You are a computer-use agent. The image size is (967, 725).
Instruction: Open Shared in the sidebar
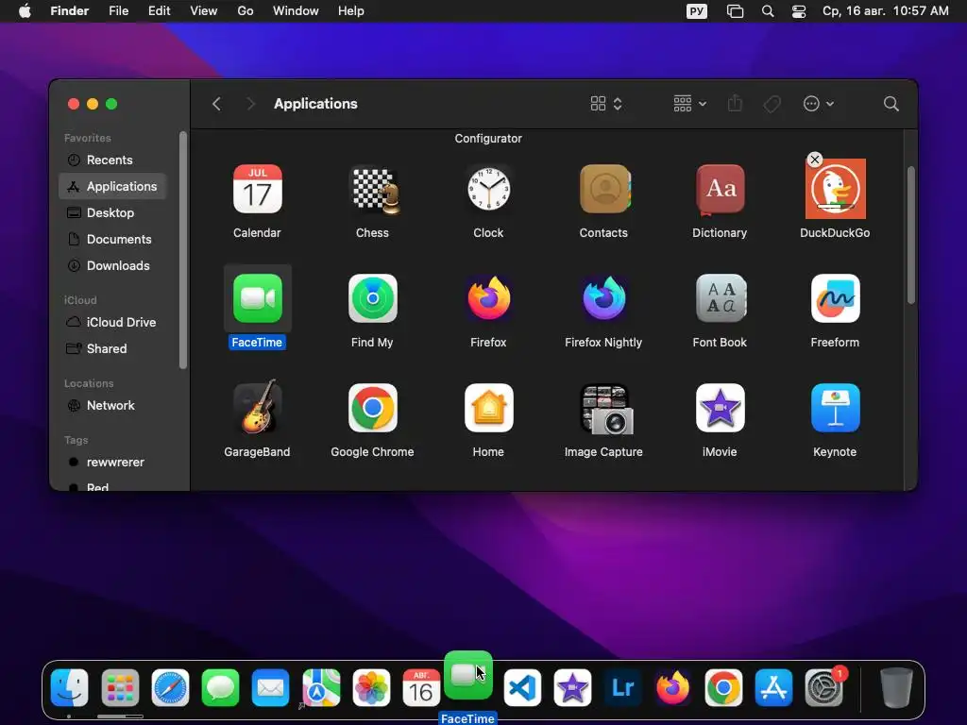(113, 349)
